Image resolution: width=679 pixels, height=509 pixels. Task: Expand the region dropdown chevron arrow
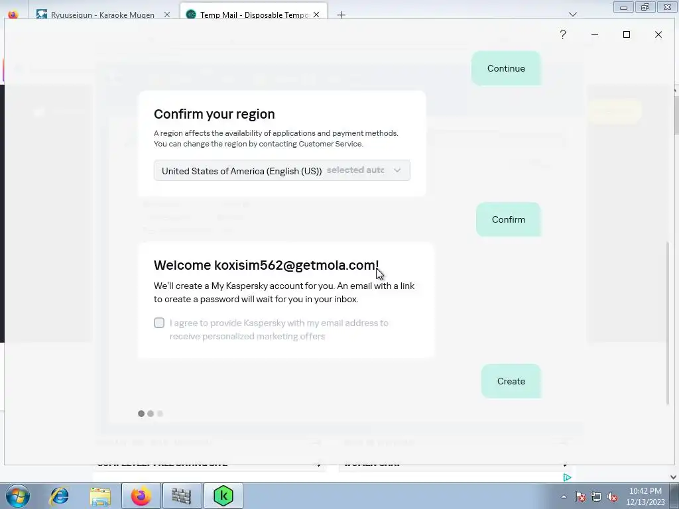[397, 170]
